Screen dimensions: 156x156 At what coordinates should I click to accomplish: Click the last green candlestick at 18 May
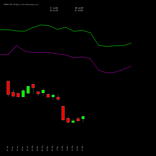(83, 118)
